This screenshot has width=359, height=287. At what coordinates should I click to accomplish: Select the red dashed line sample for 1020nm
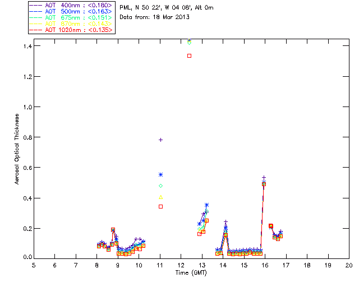(36, 30)
